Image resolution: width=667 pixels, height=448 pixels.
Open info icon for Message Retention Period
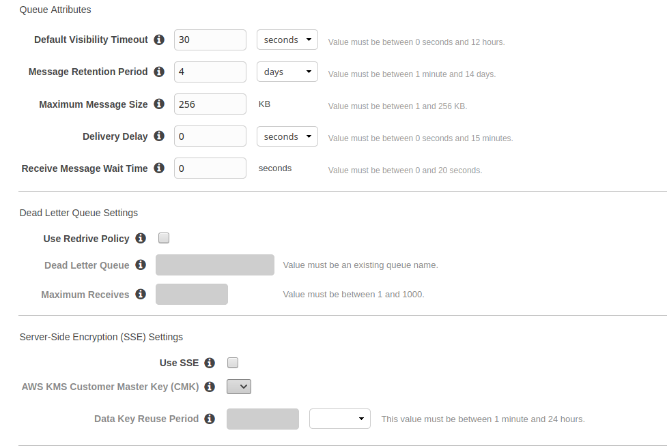click(x=159, y=72)
